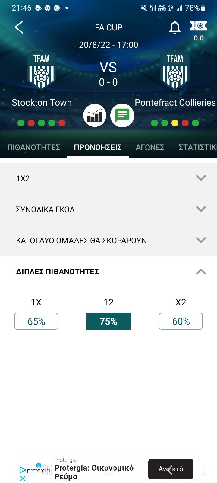Viewport: 217px width, 483px height.
Task: Switch to the ΠΙΘΑΝΟΤΗΤΕΣ tab
Action: tap(34, 147)
